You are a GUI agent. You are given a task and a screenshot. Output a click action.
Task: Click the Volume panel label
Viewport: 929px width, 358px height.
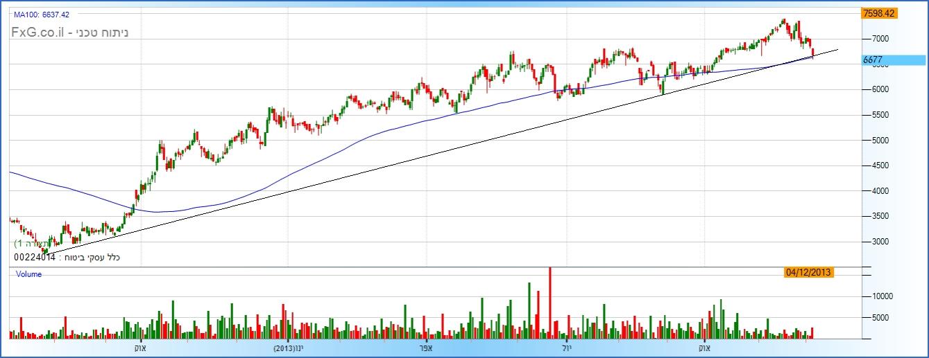pos(28,274)
